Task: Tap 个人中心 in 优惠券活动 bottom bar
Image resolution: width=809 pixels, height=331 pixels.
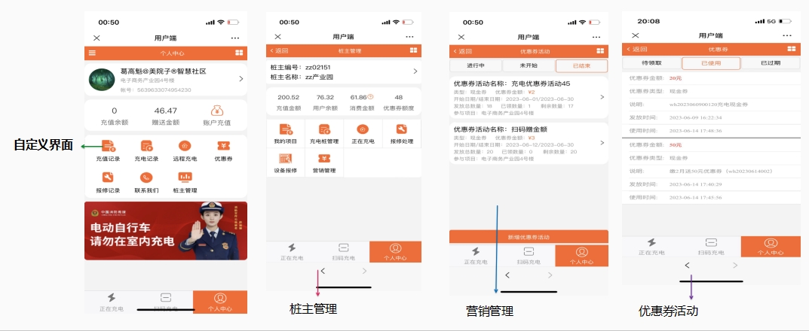Action: pos(581,255)
